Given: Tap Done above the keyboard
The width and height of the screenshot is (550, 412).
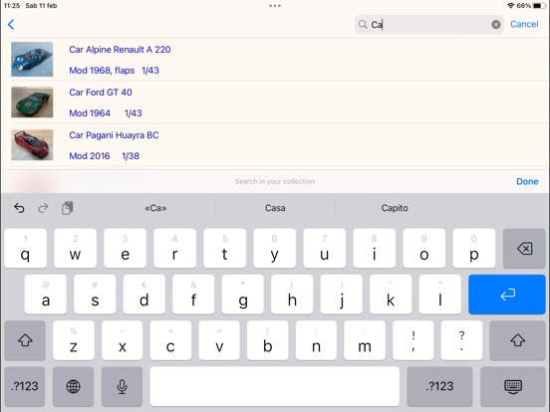Looking at the screenshot, I should click(x=527, y=181).
